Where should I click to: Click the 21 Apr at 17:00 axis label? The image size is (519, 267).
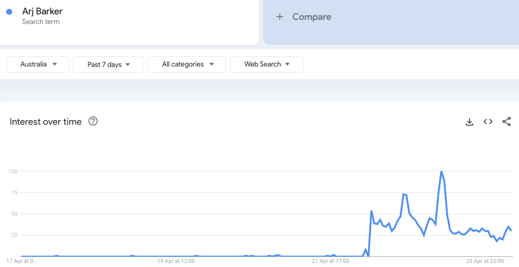pos(331,261)
